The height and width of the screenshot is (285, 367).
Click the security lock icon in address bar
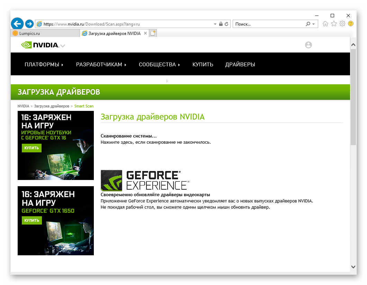[221, 24]
